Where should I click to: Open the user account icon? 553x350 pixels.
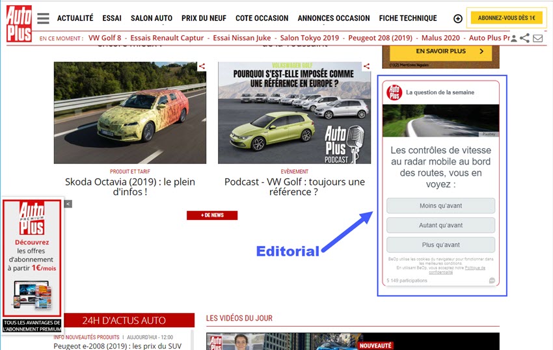click(x=514, y=38)
